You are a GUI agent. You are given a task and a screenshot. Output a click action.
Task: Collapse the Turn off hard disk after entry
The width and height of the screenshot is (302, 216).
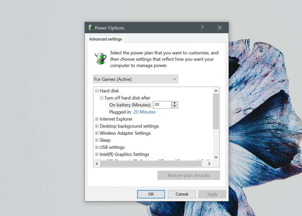101,98
